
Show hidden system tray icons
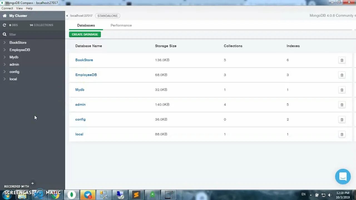pyautogui.click(x=311, y=195)
